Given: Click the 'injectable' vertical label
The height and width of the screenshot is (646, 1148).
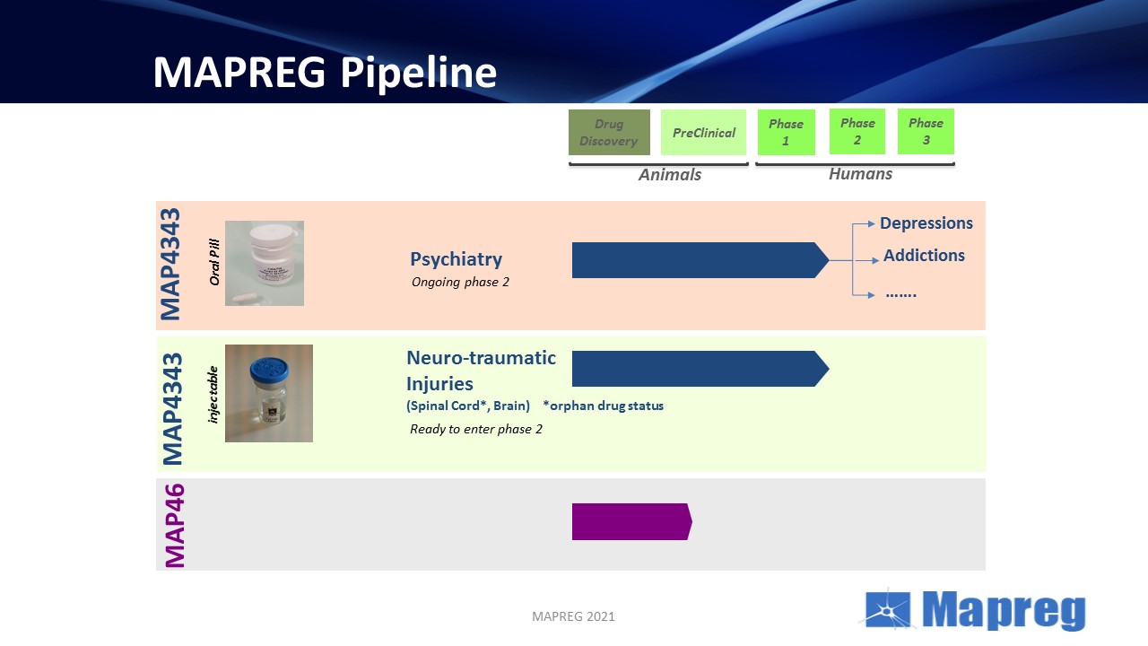Looking at the screenshot, I should tap(213, 394).
